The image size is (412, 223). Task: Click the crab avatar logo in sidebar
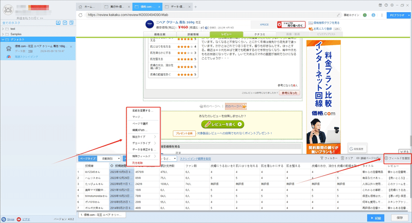[x=8, y=10]
